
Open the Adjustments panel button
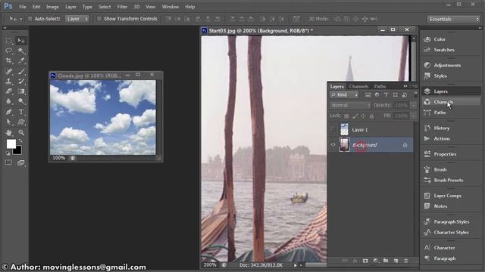click(451, 65)
